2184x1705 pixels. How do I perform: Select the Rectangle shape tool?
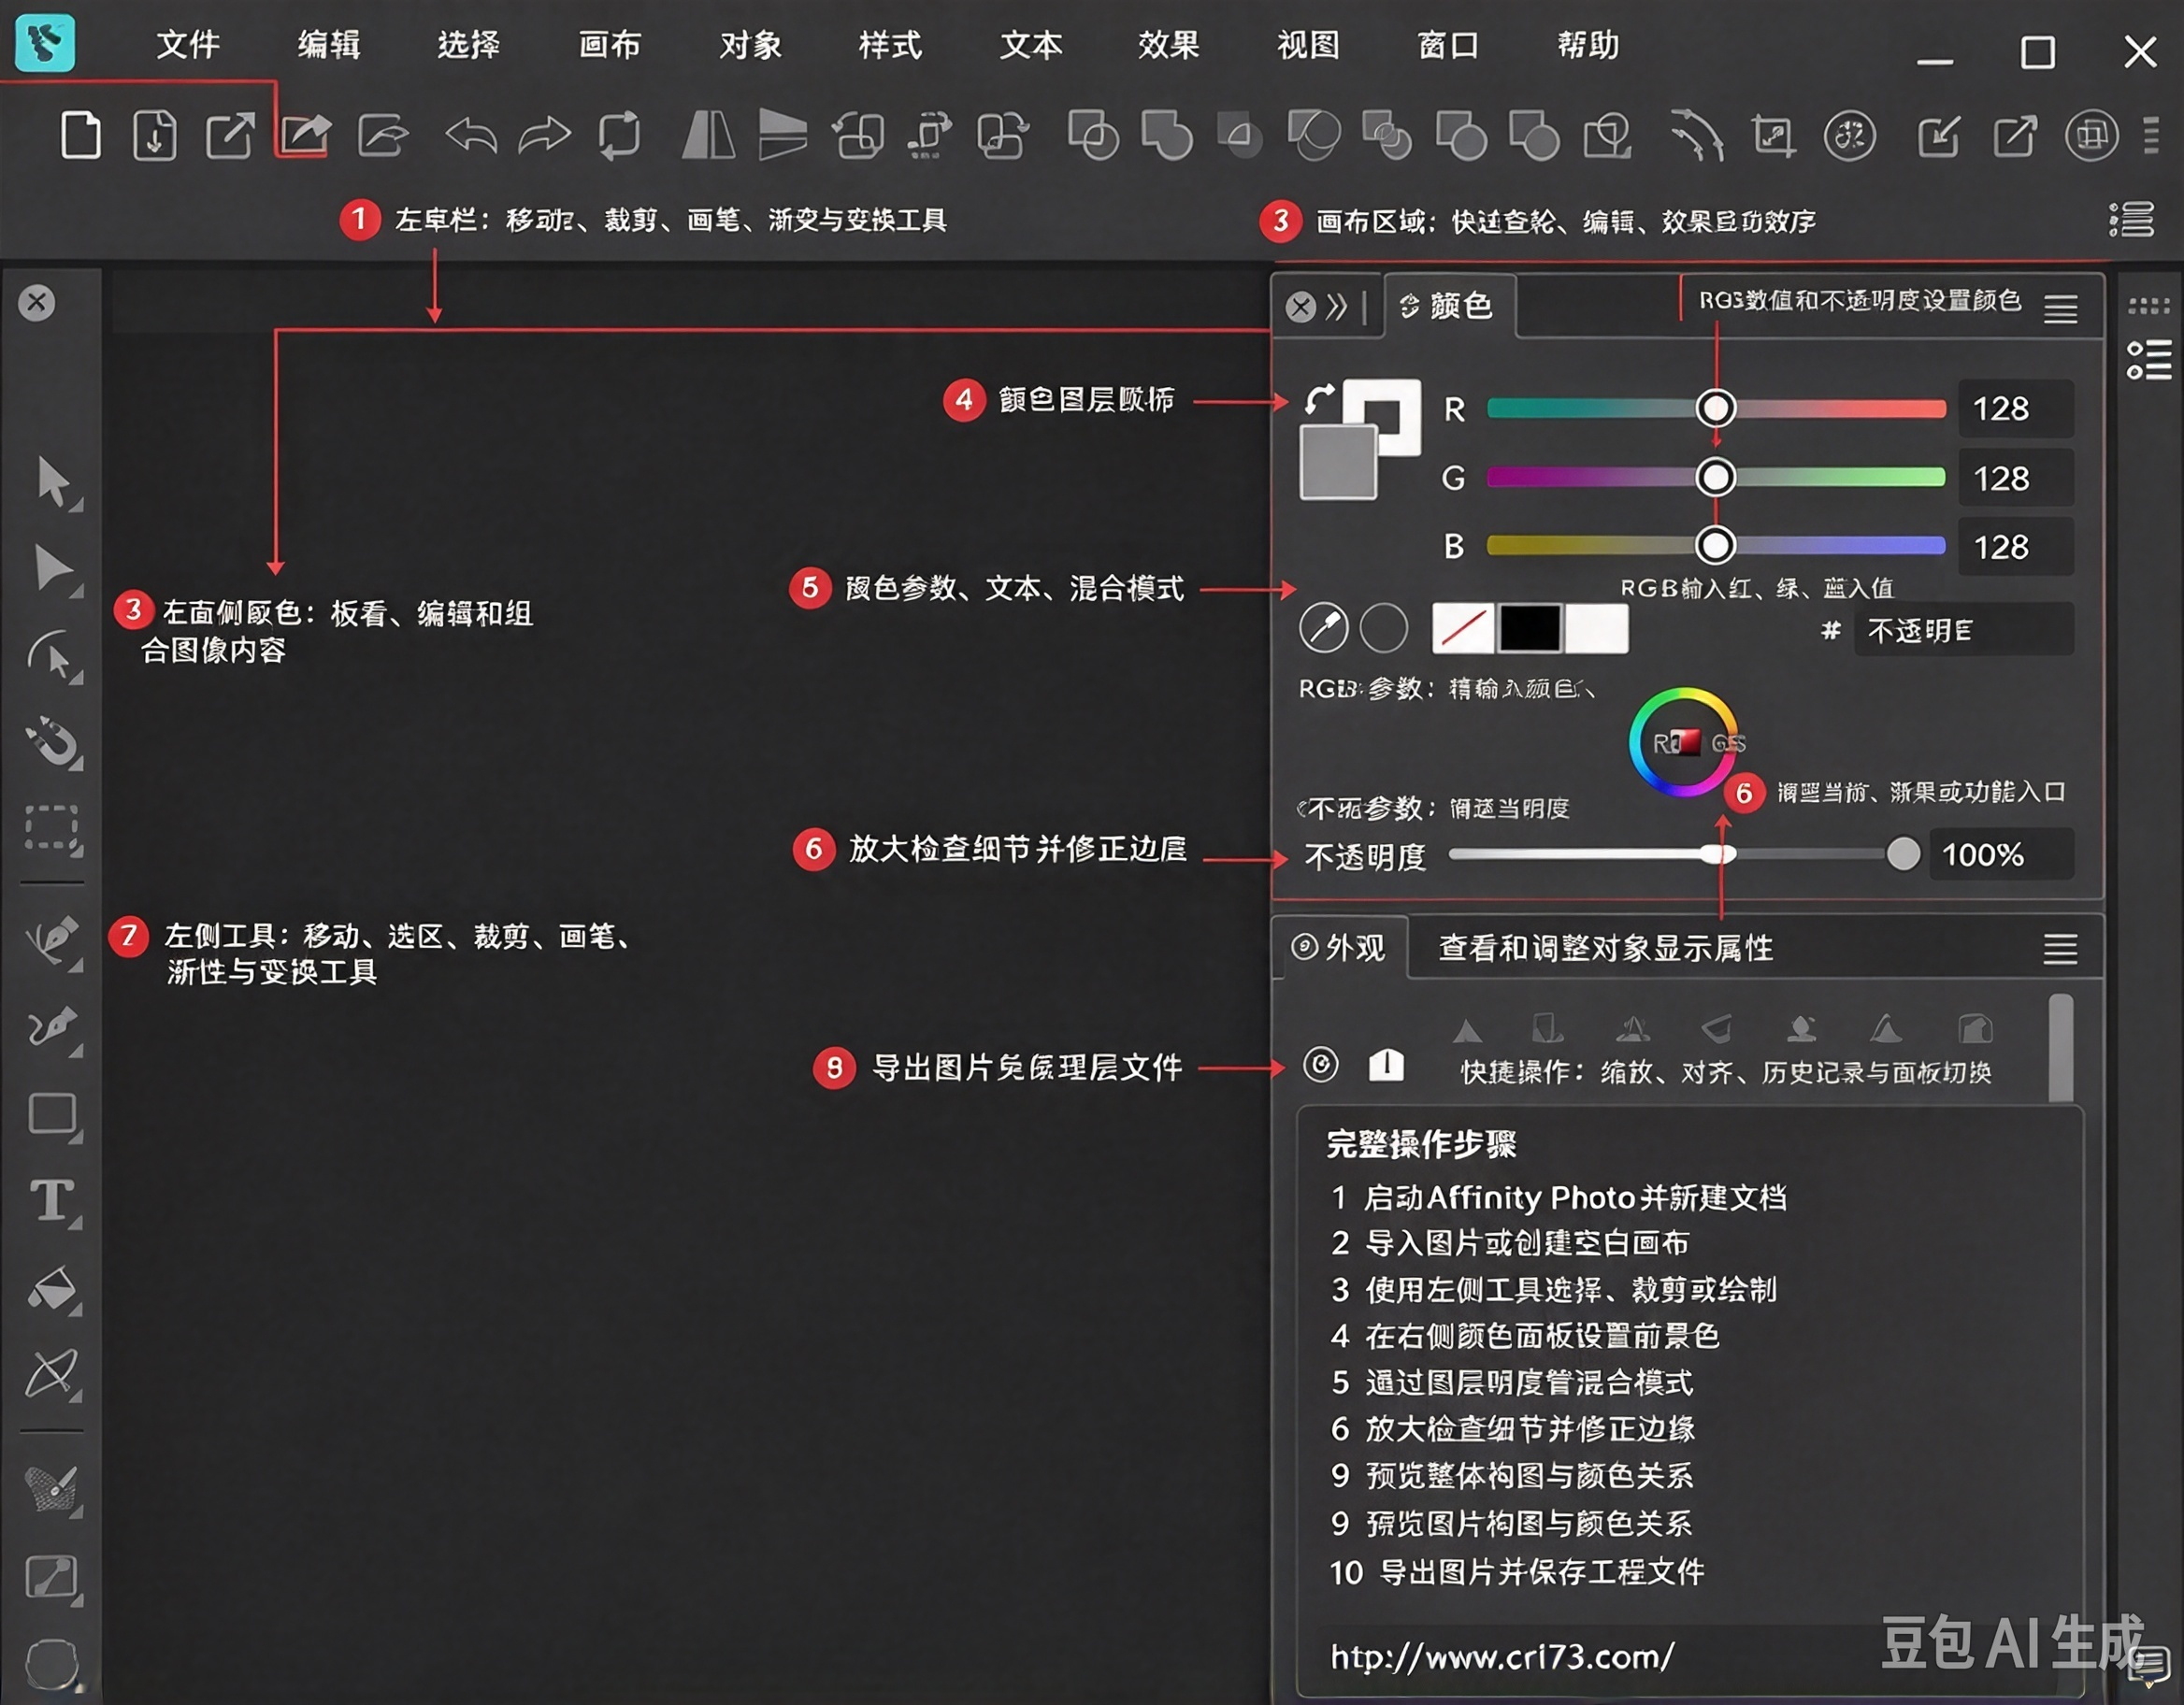click(x=53, y=1116)
